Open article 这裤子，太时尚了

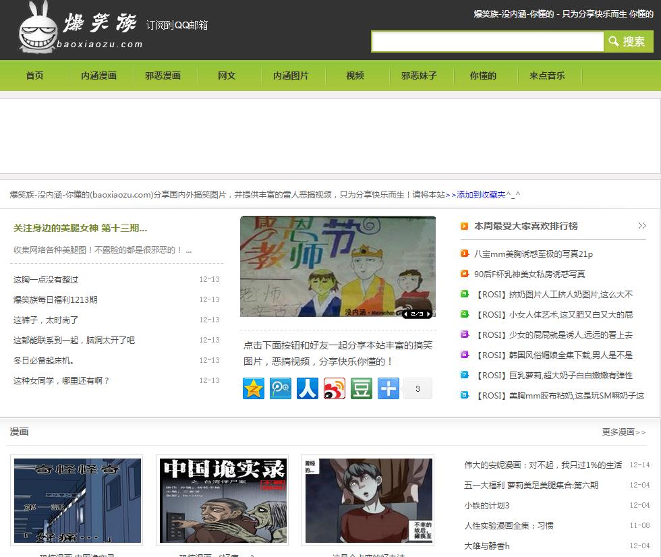click(46, 320)
